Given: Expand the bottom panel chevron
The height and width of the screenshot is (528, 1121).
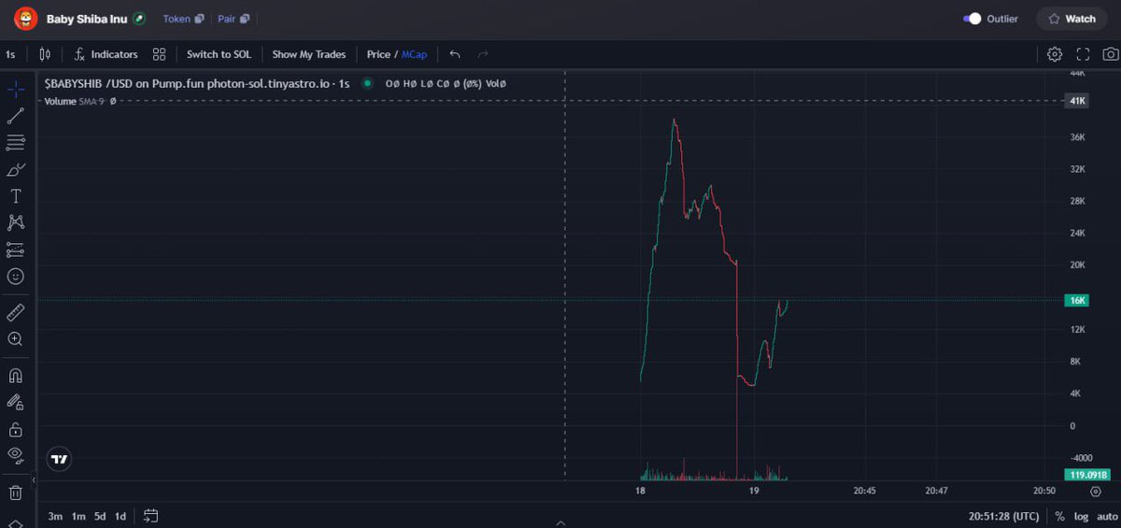Looking at the screenshot, I should [560, 523].
